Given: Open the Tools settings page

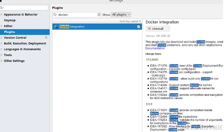Looking at the screenshot, I should click(x=8, y=55).
